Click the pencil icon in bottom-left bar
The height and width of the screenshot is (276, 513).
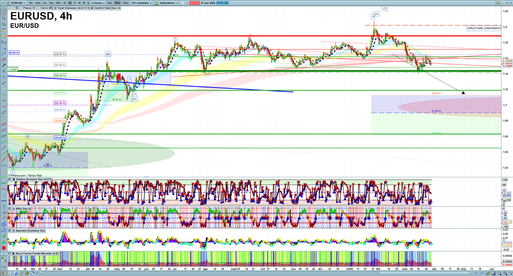coord(4,273)
